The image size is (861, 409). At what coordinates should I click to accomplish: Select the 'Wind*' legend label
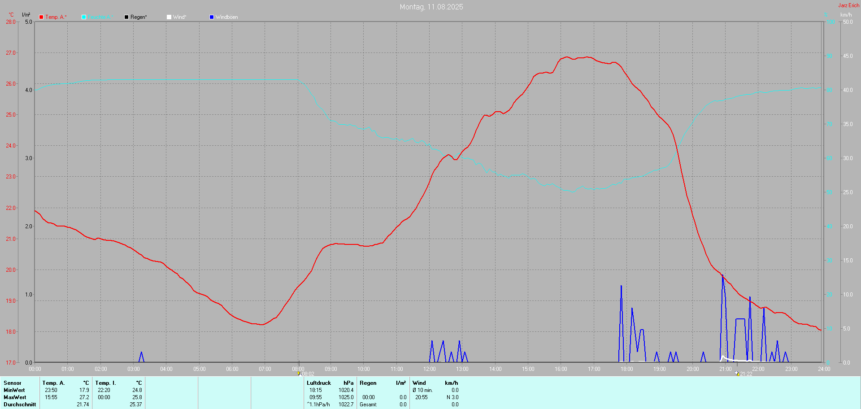[179, 17]
